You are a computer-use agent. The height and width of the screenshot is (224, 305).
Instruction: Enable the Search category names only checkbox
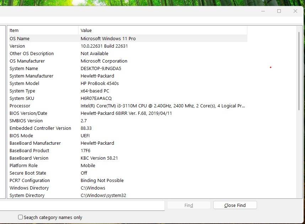tap(20, 217)
